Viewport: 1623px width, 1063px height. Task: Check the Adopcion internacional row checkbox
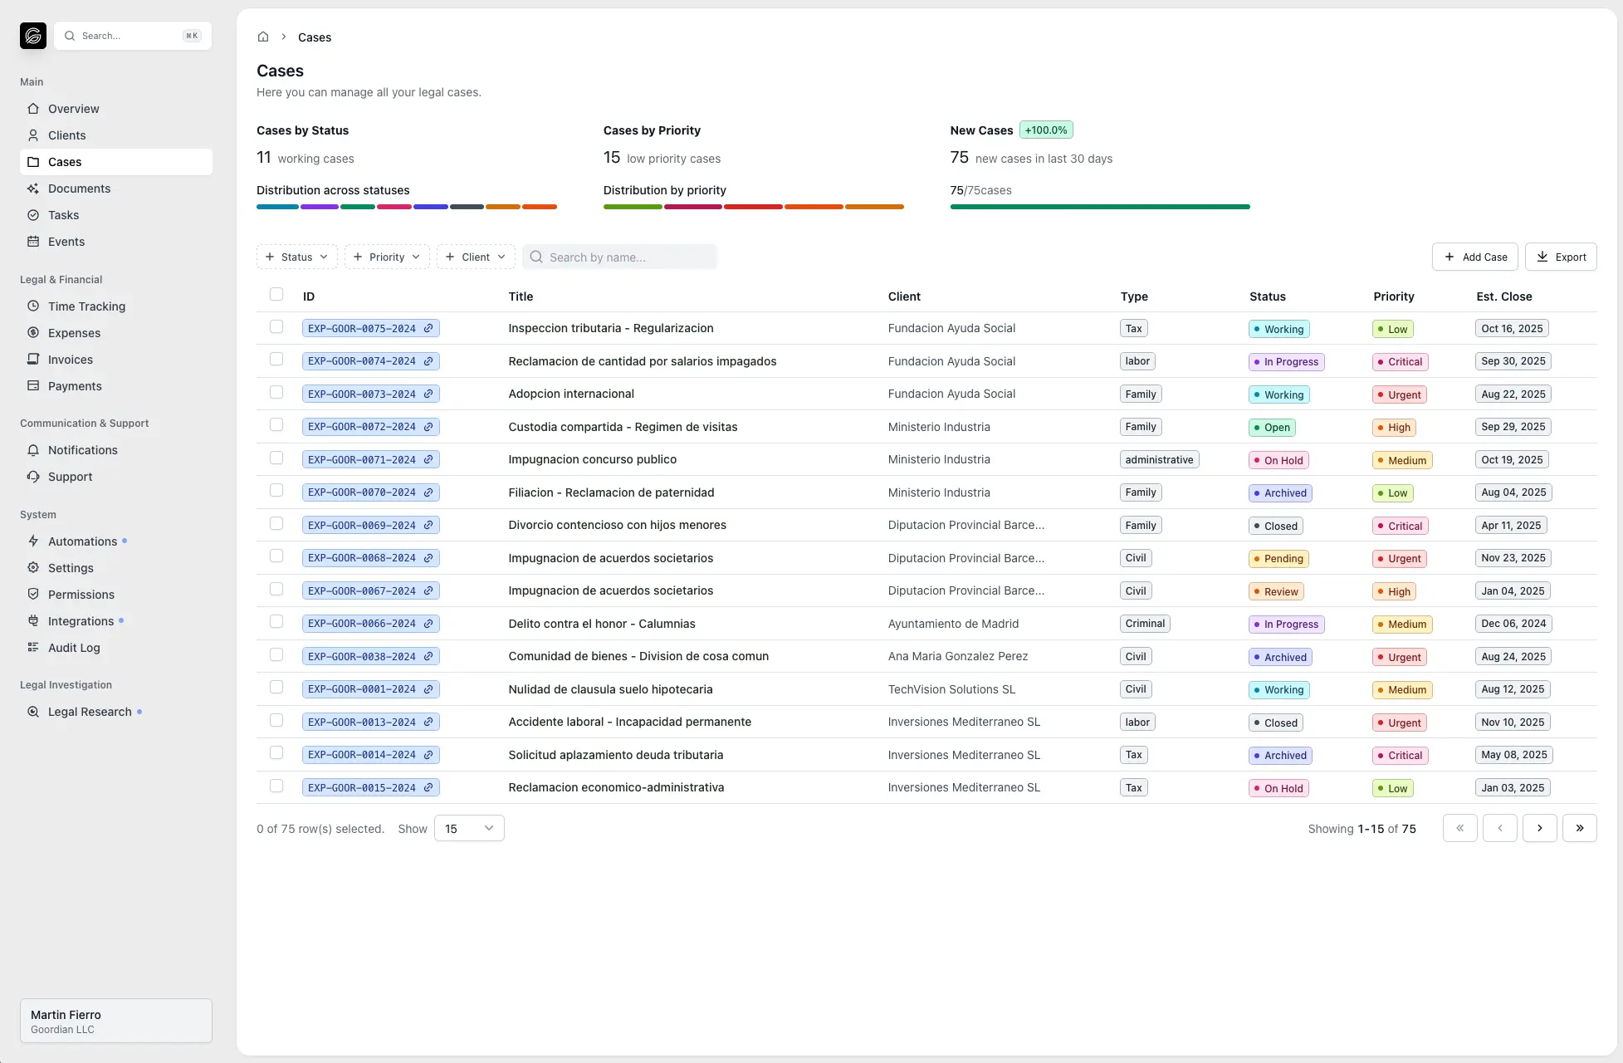[x=276, y=392]
